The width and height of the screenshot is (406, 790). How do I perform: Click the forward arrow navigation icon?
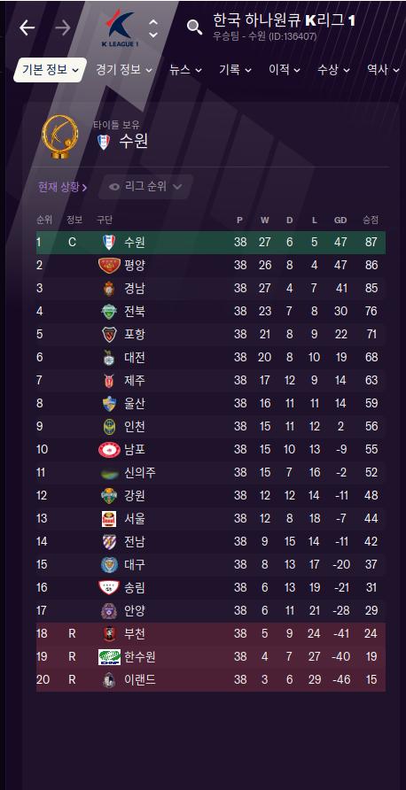[x=63, y=27]
